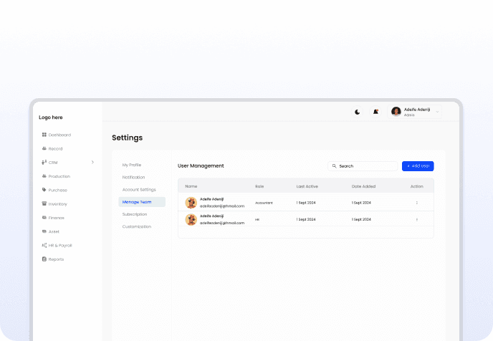This screenshot has height=341, width=493.
Task: Click user avatar in Accountant row
Action: point(191,203)
